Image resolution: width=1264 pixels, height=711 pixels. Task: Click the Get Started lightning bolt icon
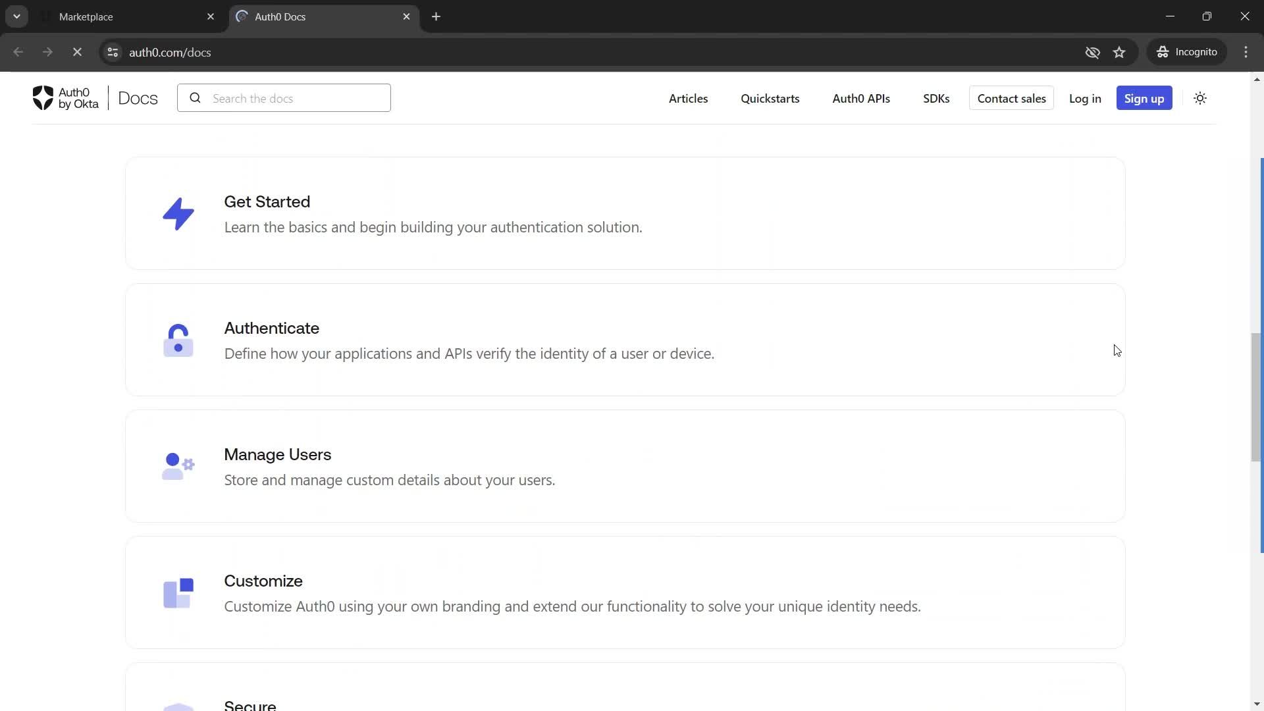click(x=178, y=214)
